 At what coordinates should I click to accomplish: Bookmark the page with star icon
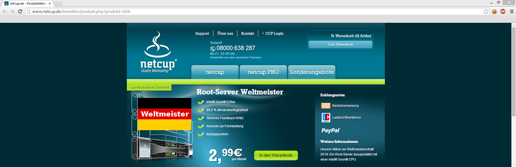[x=486, y=11]
